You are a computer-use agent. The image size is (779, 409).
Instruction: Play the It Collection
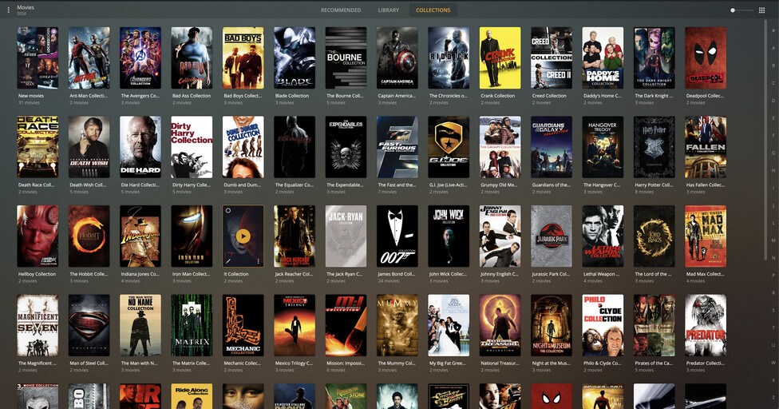(x=243, y=236)
